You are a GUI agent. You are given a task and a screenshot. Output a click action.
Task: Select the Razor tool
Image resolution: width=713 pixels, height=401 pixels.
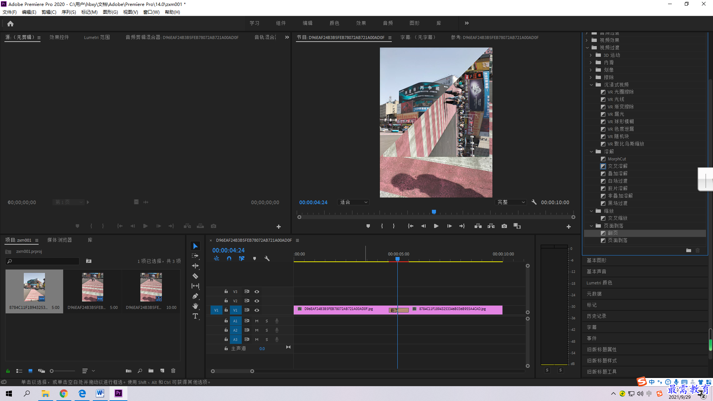click(195, 276)
